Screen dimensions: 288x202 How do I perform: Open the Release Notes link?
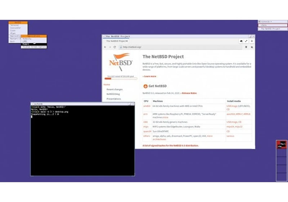point(189,93)
